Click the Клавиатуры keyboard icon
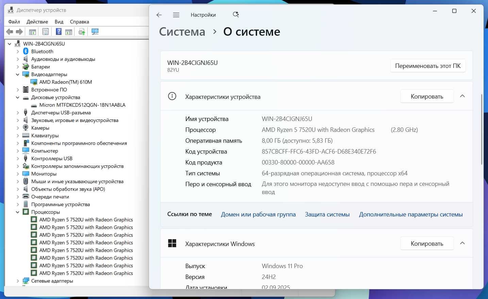Image resolution: width=488 pixels, height=299 pixels. point(26,135)
